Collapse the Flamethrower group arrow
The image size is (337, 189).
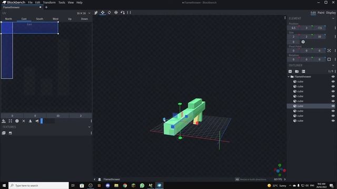click(289, 77)
